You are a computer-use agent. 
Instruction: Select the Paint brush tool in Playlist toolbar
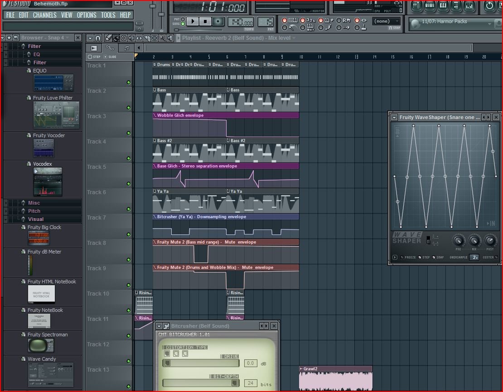click(116, 38)
